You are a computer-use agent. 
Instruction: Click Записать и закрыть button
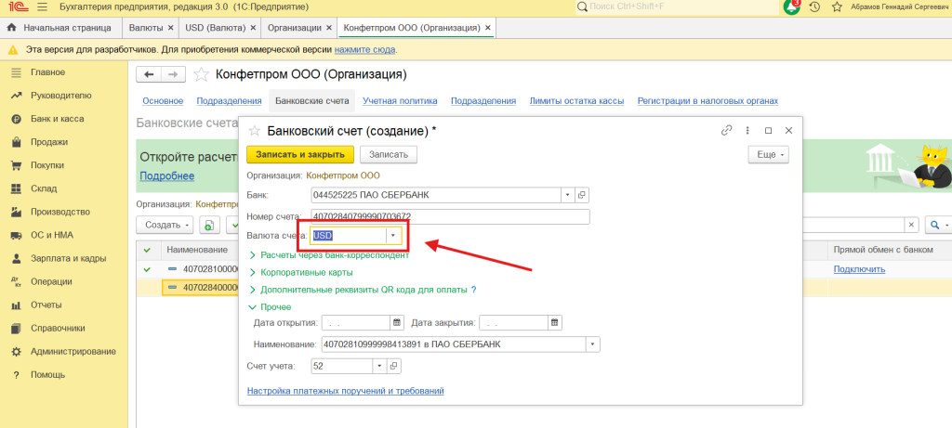(x=300, y=155)
